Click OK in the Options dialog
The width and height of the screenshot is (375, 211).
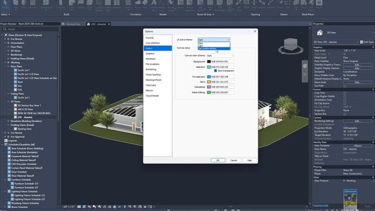[x=218, y=160]
